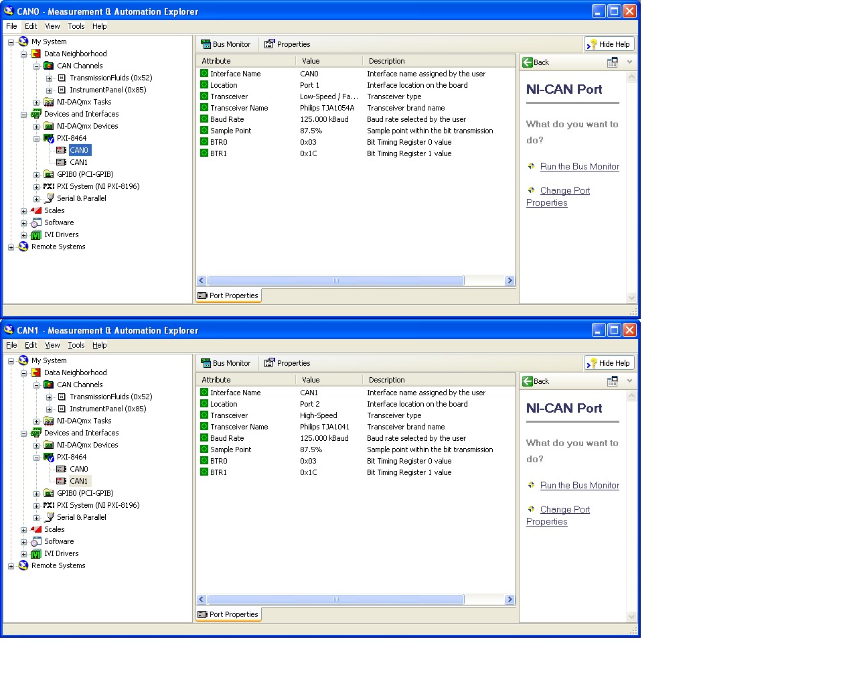Click Software icon in CAN0 window tree
857x686 pixels.
click(x=36, y=222)
